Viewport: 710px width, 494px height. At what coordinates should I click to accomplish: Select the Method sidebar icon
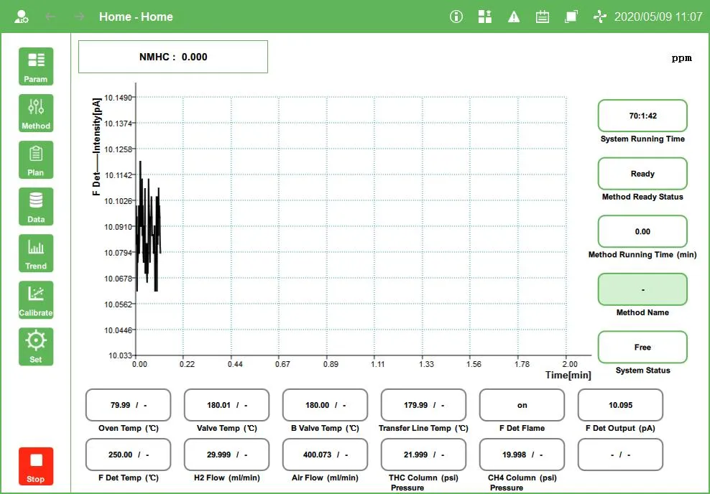35,113
